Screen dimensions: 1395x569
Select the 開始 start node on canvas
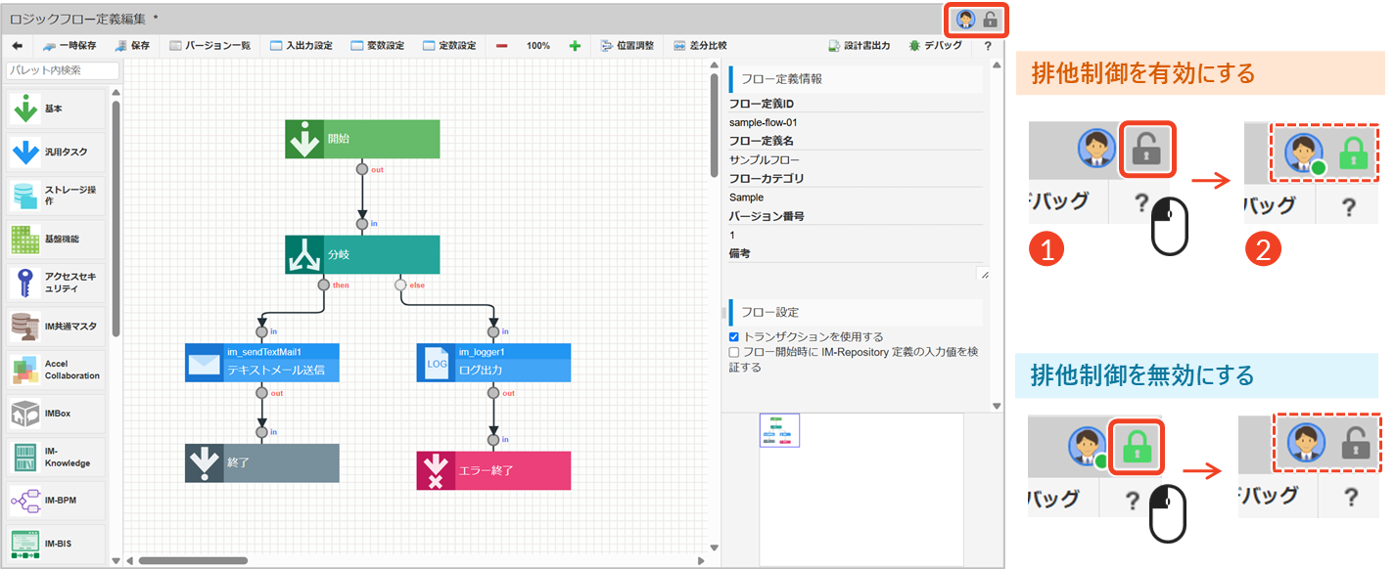pos(362,139)
